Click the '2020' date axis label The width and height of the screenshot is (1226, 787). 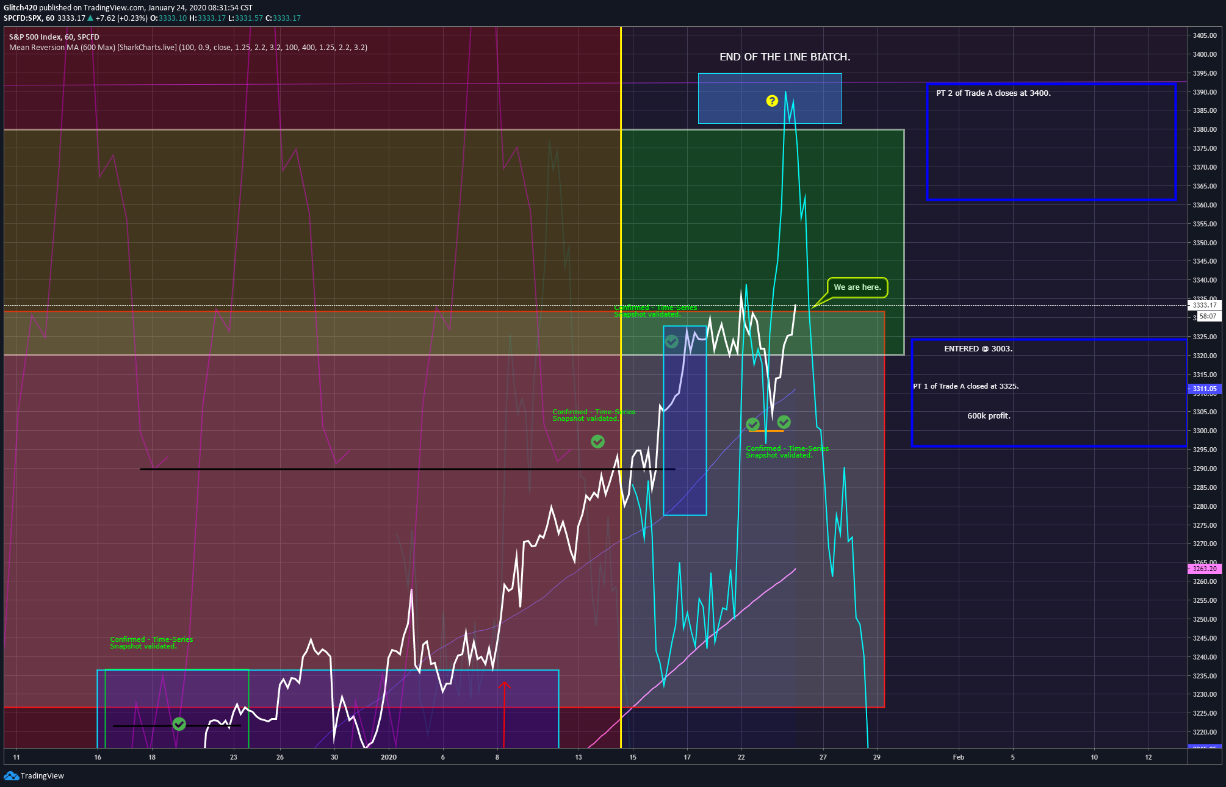(389, 757)
